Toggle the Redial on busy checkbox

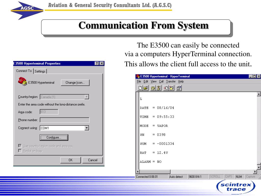click(x=20, y=151)
